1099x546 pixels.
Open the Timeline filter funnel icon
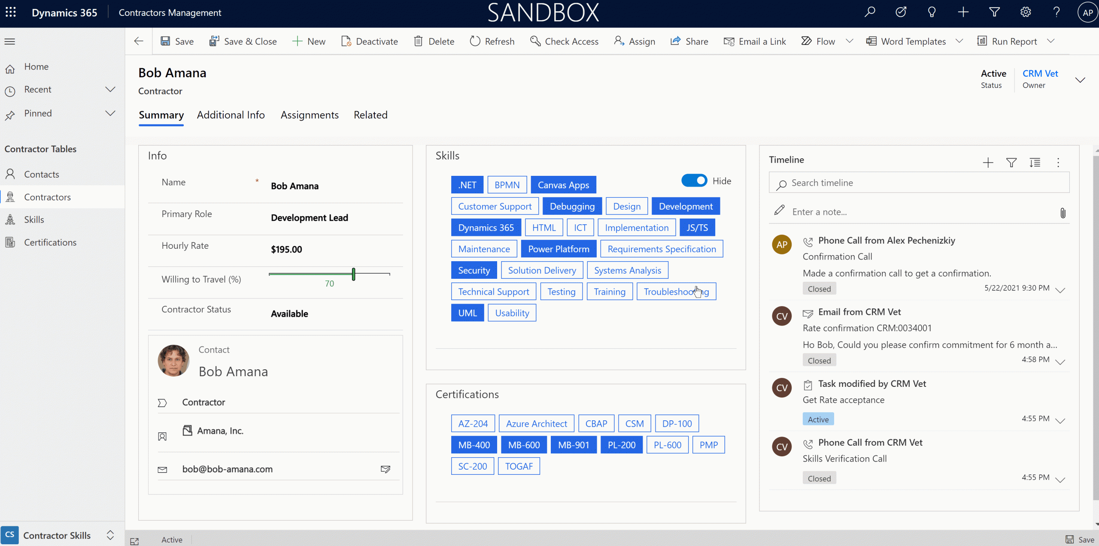(1011, 163)
